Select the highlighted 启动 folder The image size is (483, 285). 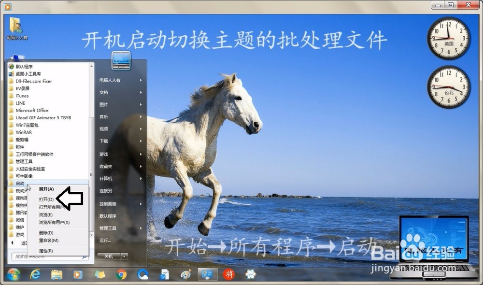click(48, 184)
